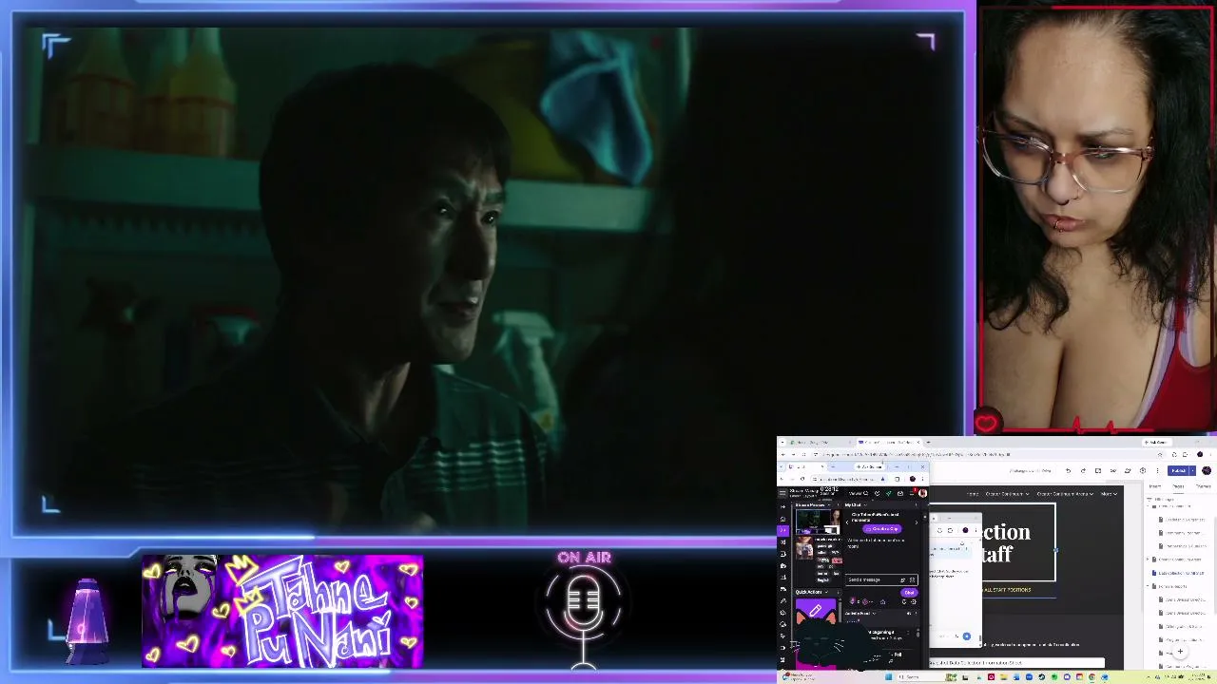Open the Sites preview icon
The image size is (1217, 684).
1098,471
